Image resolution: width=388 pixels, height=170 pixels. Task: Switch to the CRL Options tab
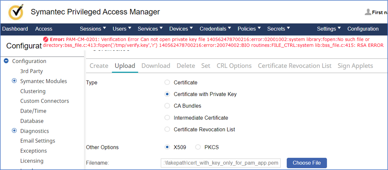[x=234, y=66]
